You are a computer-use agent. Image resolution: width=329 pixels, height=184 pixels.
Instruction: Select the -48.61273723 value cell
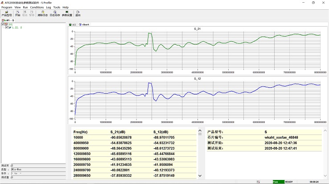[x=164, y=148]
